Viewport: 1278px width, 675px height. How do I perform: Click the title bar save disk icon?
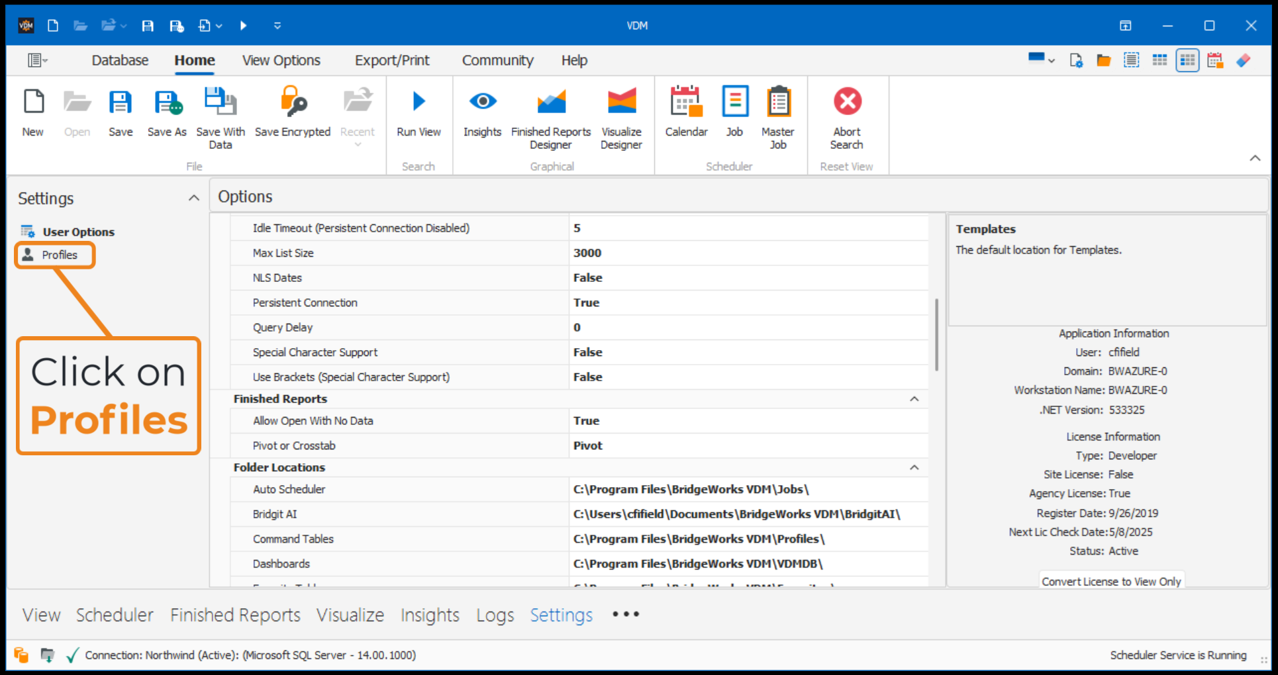[148, 26]
